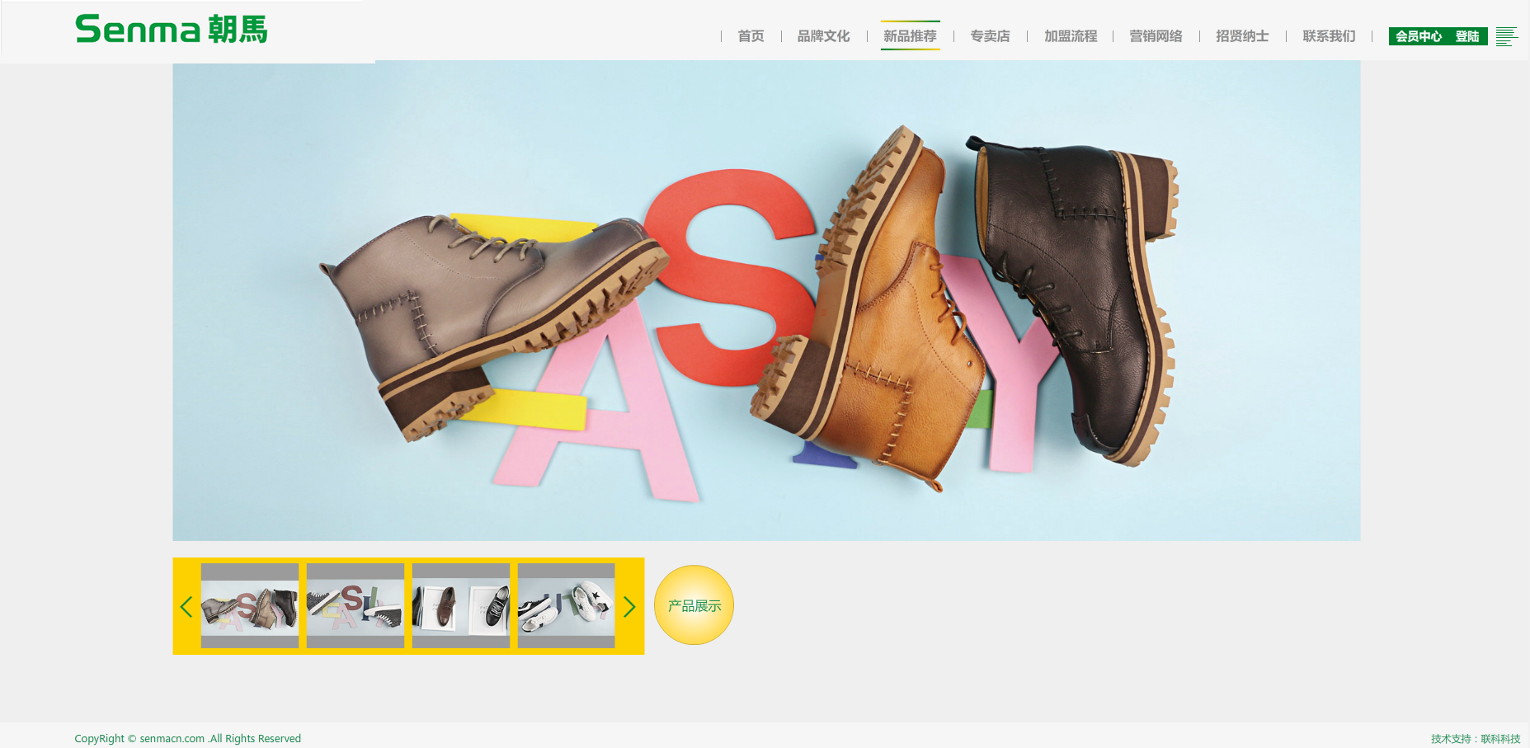Open 联系我们 in the navigation
Screen dimensions: 1530x748
[1329, 36]
